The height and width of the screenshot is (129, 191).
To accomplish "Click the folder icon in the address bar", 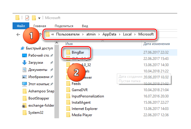I will [x=48, y=34].
